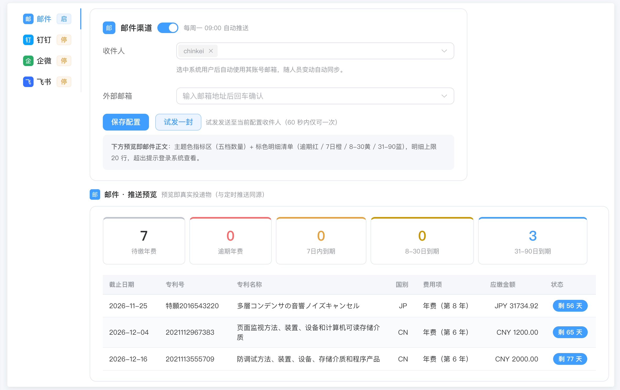Screen dimensions: 620x390
Task: Click the 停 badge next to 钉钉
Action: tap(64, 40)
